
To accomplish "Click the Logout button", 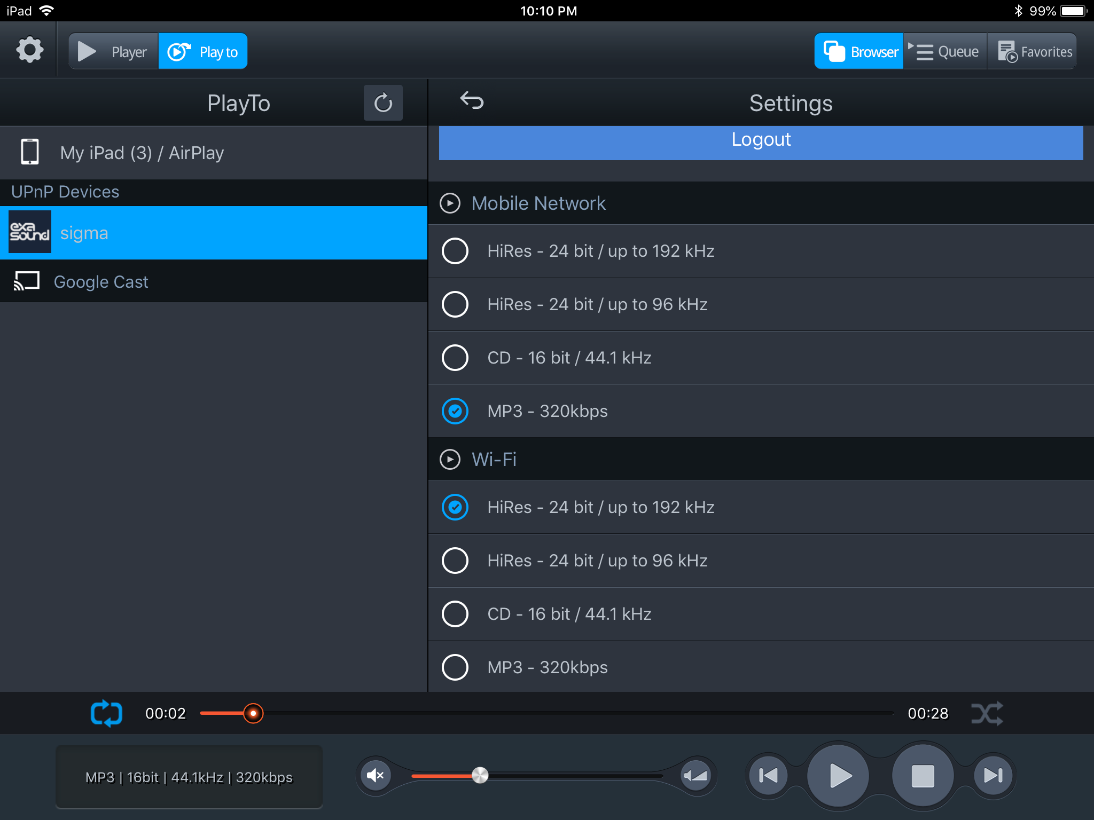I will [761, 140].
